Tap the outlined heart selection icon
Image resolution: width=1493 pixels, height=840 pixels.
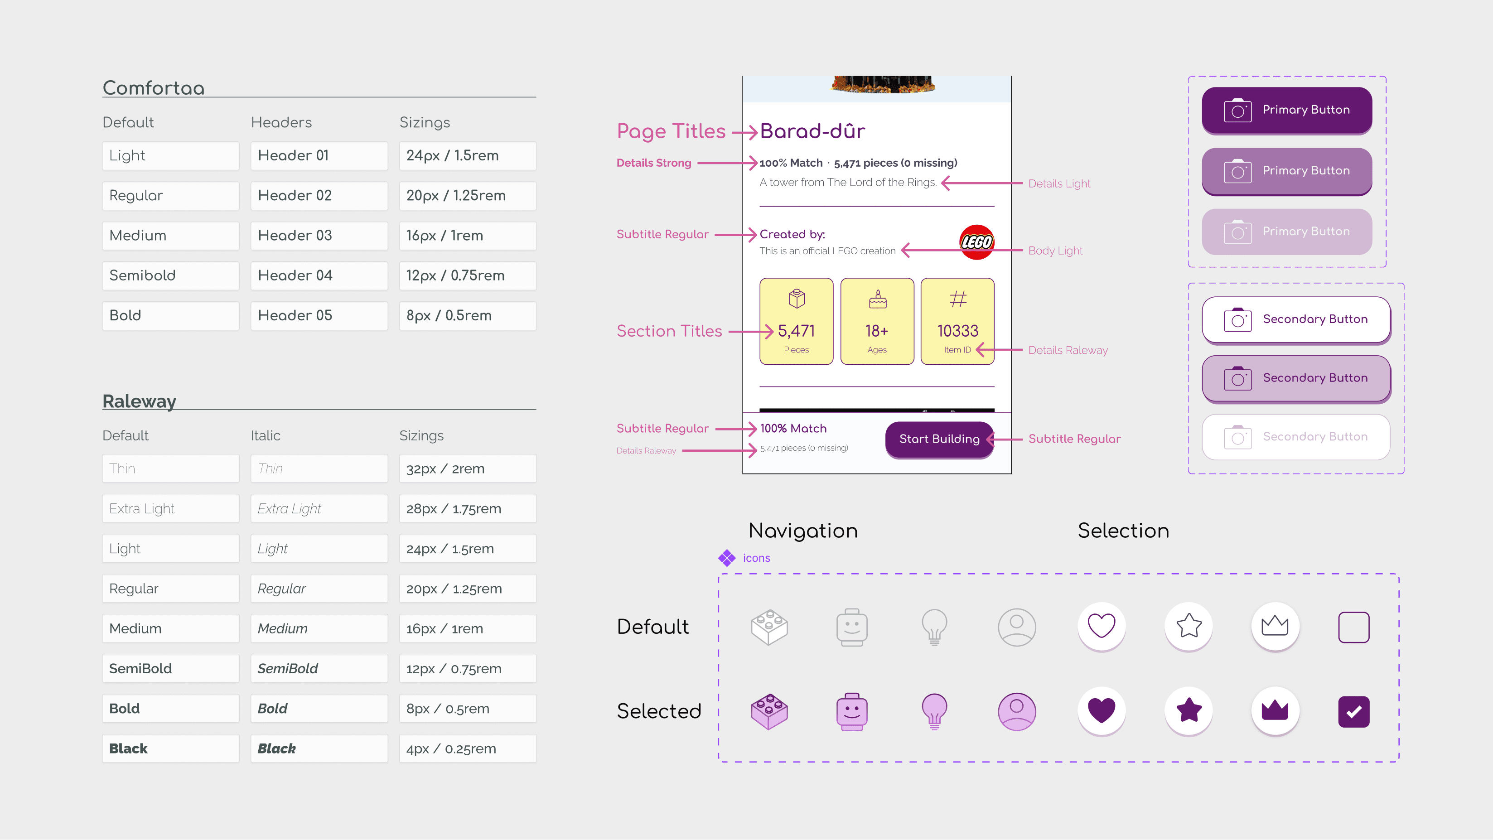(1101, 626)
